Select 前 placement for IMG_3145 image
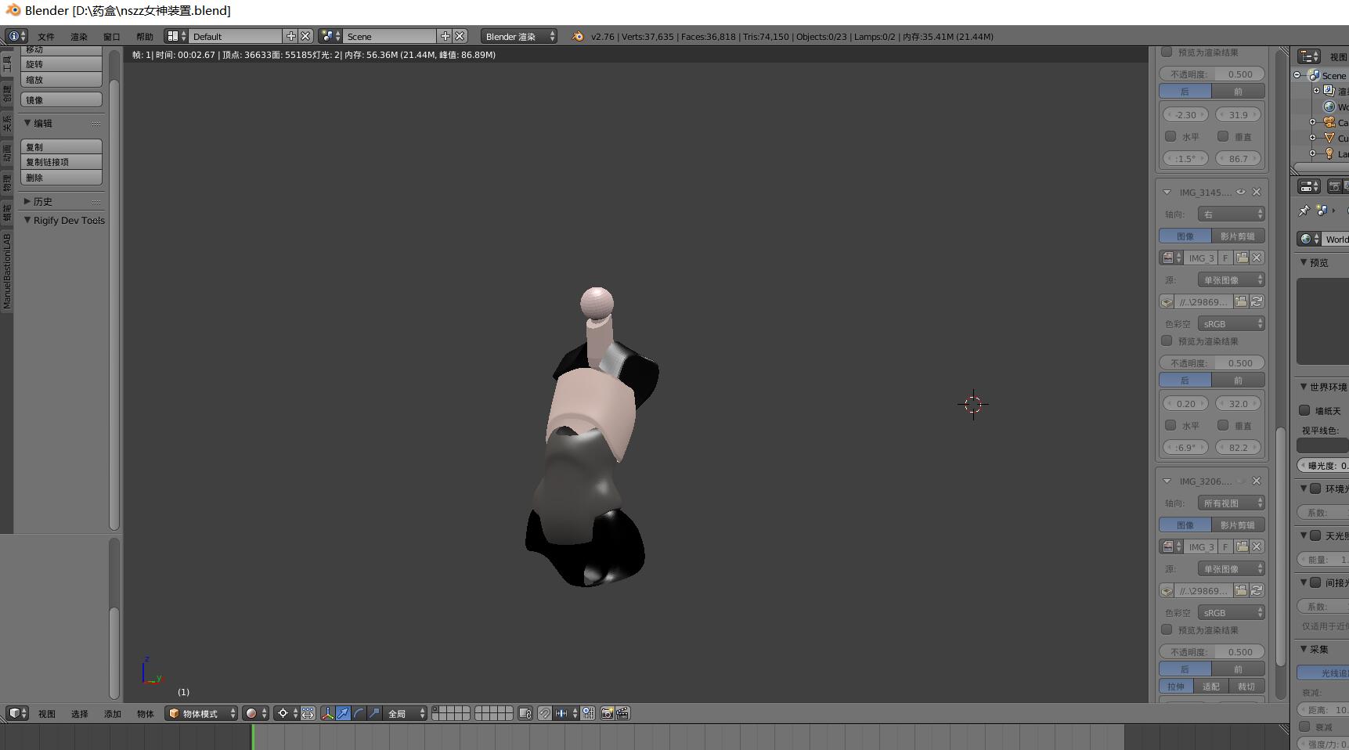Viewport: 1349px width, 750px height. coord(1239,380)
